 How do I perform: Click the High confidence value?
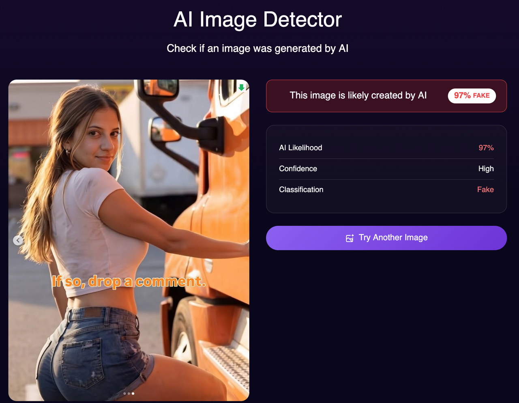pos(486,169)
